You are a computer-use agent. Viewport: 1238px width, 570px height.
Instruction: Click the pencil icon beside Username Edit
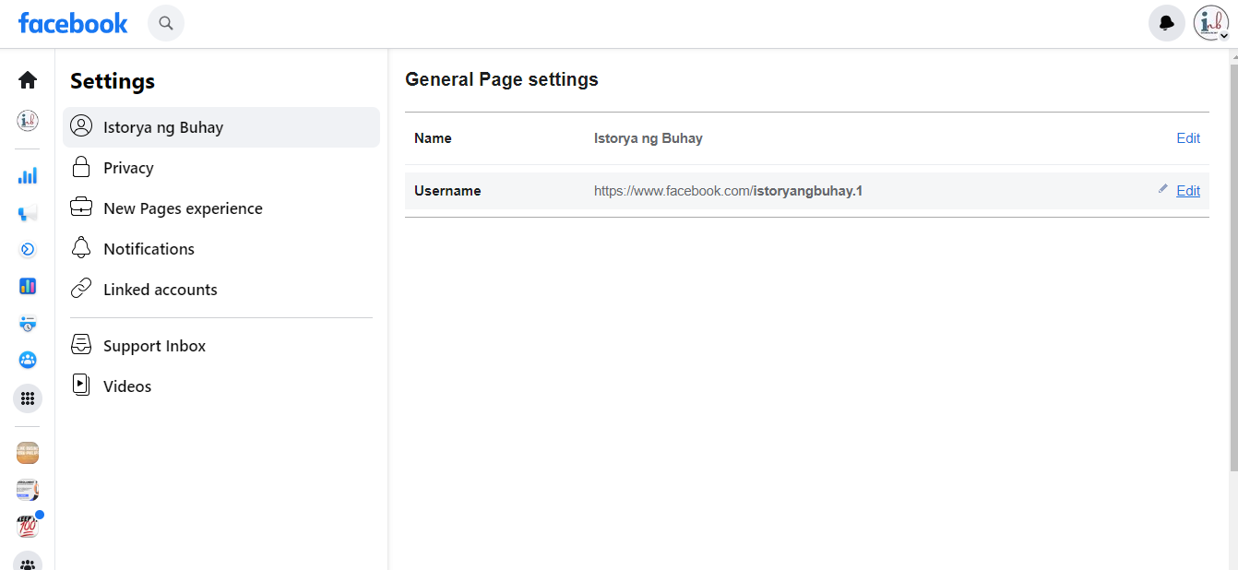click(1162, 189)
